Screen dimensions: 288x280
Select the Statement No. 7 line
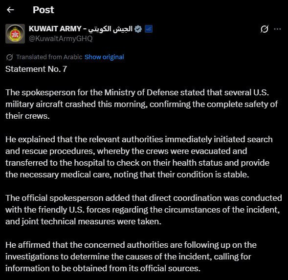[36, 69]
